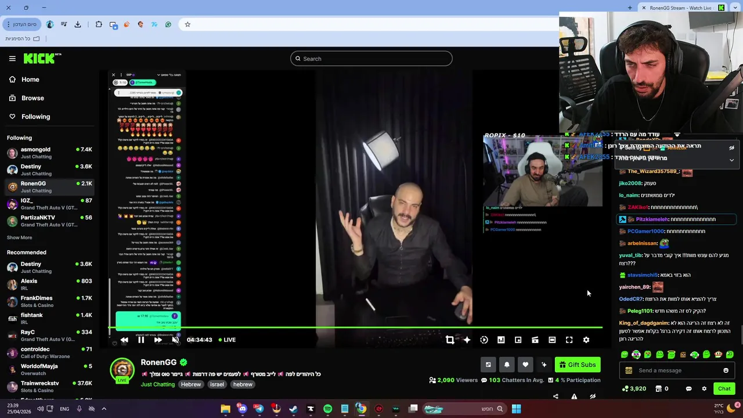The image size is (743, 418).
Task: Open stream stats icon in player
Action: click(501, 340)
